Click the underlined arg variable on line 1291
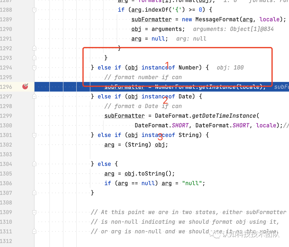The width and height of the screenshot is (289, 247). [x=136, y=39]
